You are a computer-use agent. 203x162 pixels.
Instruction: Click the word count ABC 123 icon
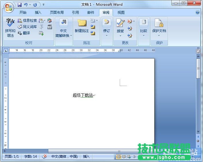click(x=50, y=27)
